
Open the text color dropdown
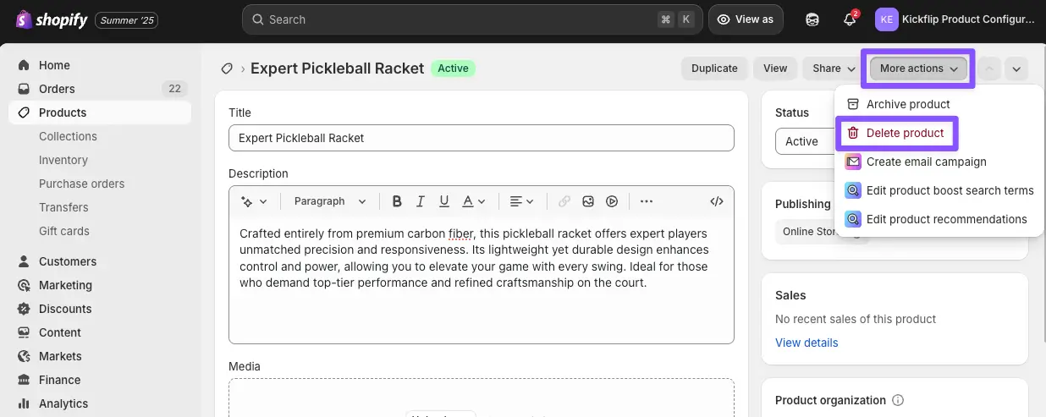474,201
